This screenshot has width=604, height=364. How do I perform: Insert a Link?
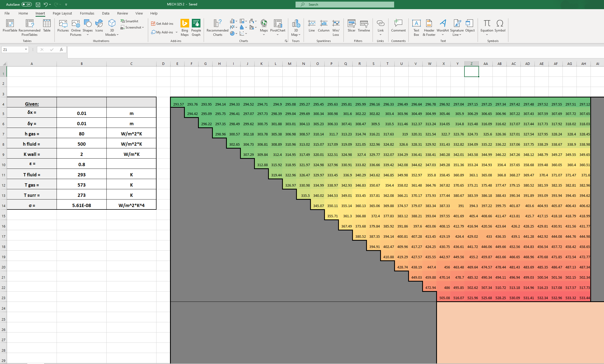click(380, 26)
